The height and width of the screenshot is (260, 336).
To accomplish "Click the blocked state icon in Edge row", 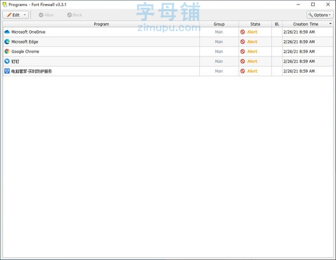I will (242, 42).
